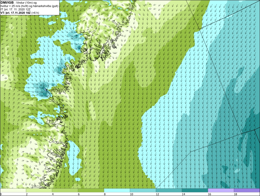Click the 0–2 m/s palest legend swatch
Viewport: 260px width, 196px height.
click(13, 190)
